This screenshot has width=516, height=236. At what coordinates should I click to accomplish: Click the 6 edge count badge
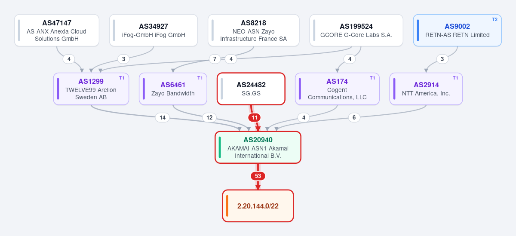(354, 117)
